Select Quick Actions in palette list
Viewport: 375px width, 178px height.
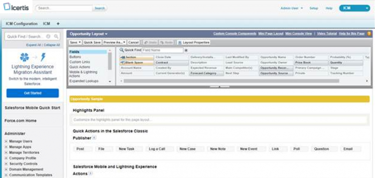click(80, 67)
